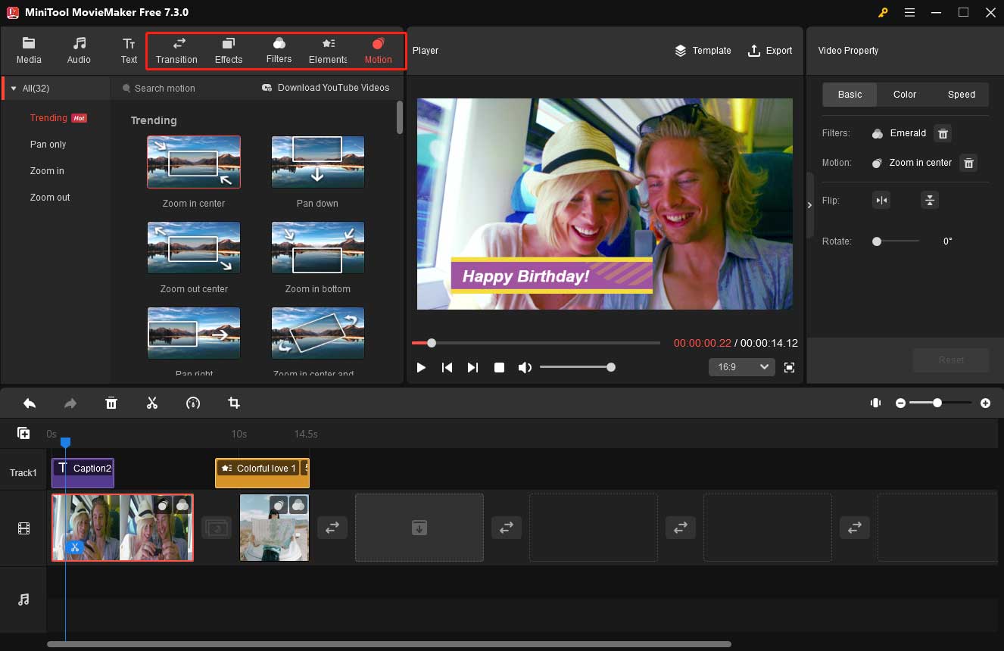Delete the Zoom in center motion
The width and height of the screenshot is (1004, 651).
click(x=968, y=163)
